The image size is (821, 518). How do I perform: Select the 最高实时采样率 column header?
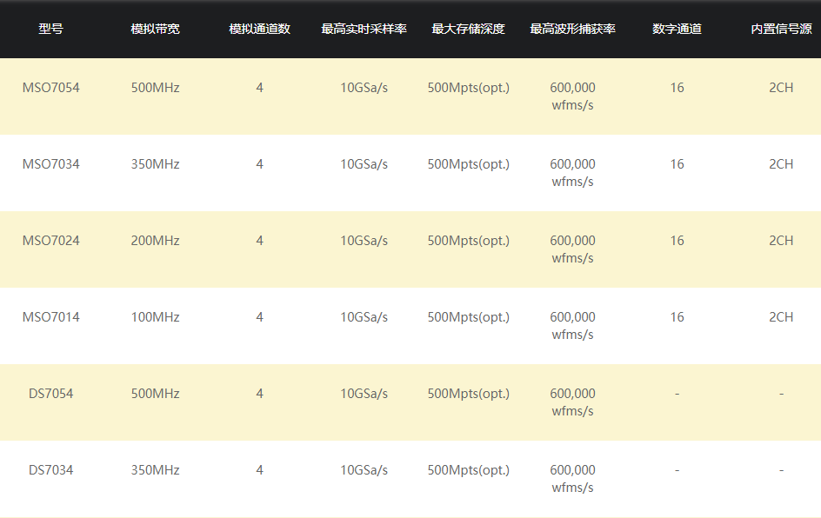(x=364, y=29)
